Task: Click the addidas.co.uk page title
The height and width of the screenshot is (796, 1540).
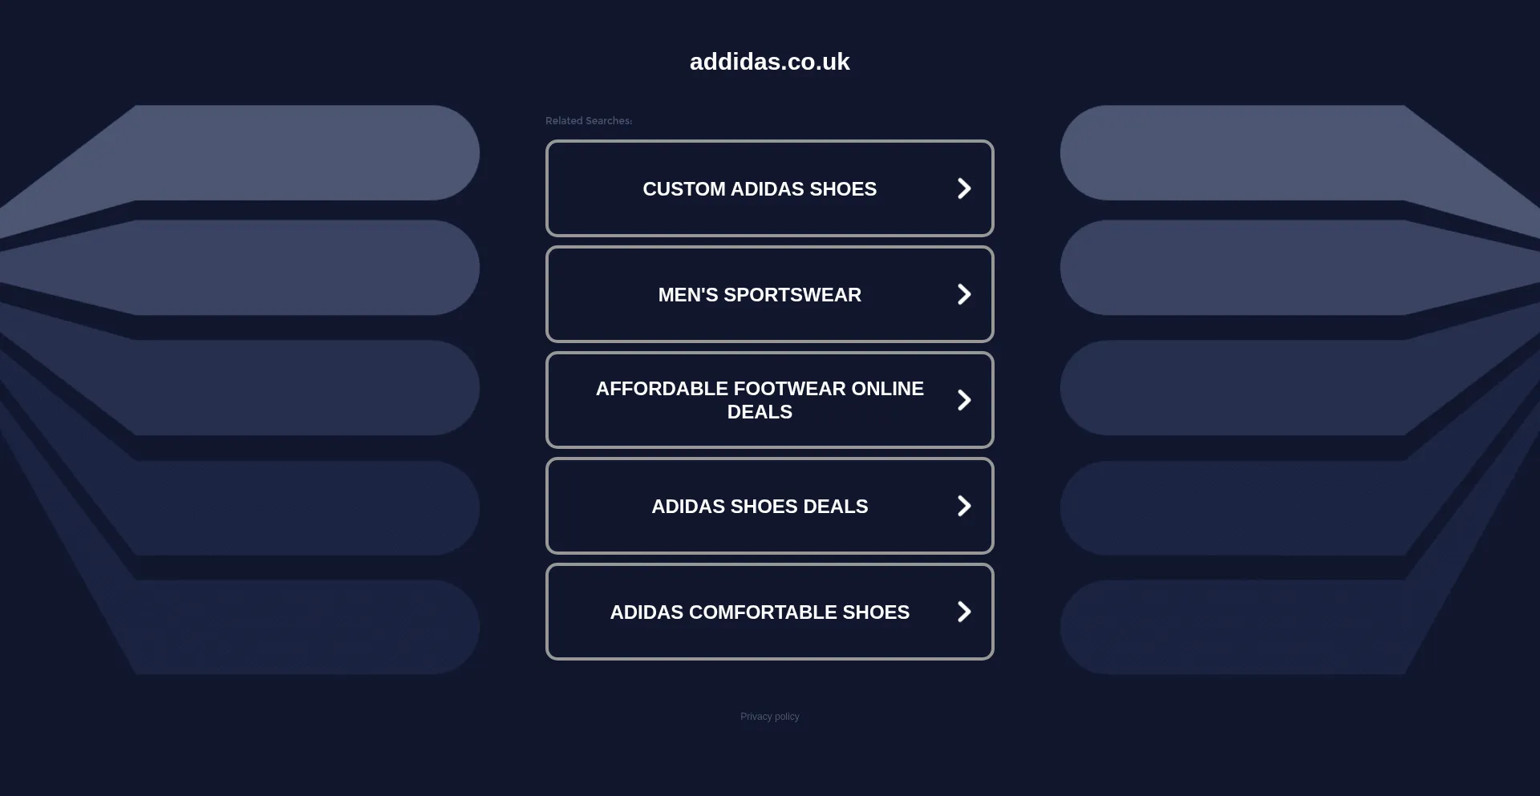Action: [x=769, y=61]
